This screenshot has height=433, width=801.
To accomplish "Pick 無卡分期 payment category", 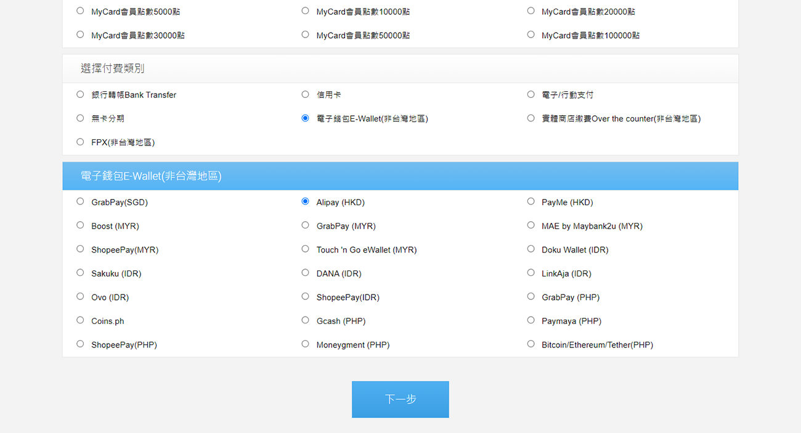I will [80, 118].
